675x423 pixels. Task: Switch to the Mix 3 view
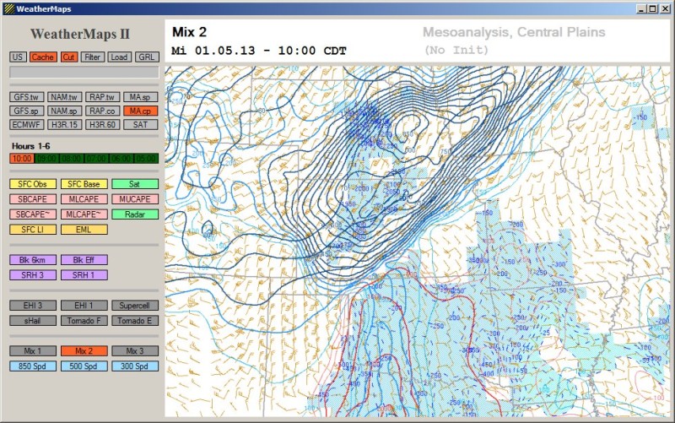tap(134, 350)
